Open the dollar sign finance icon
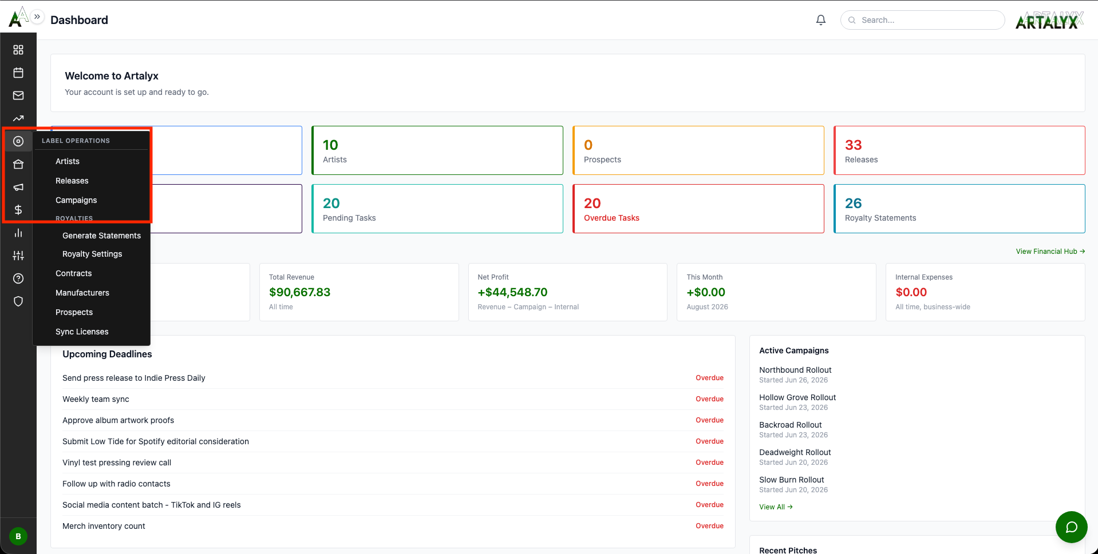The height and width of the screenshot is (554, 1098). [18, 210]
